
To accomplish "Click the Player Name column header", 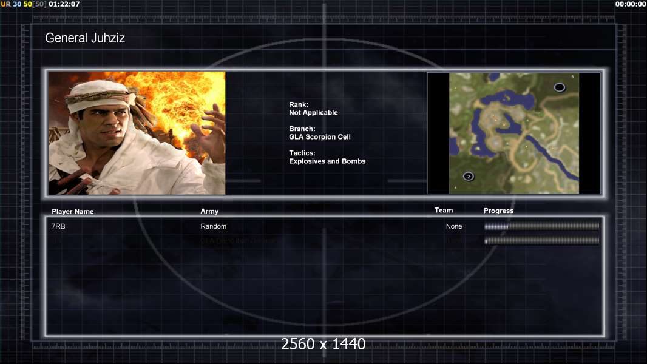I will coord(73,212).
